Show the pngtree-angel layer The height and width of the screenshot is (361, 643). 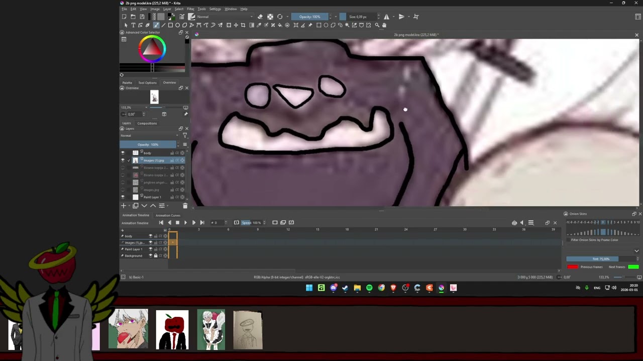(x=123, y=183)
